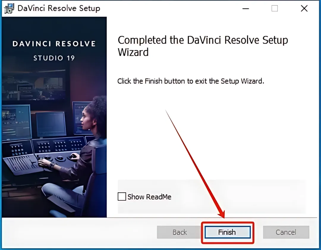Finish the setup wizard
The image size is (321, 250).
click(x=227, y=232)
